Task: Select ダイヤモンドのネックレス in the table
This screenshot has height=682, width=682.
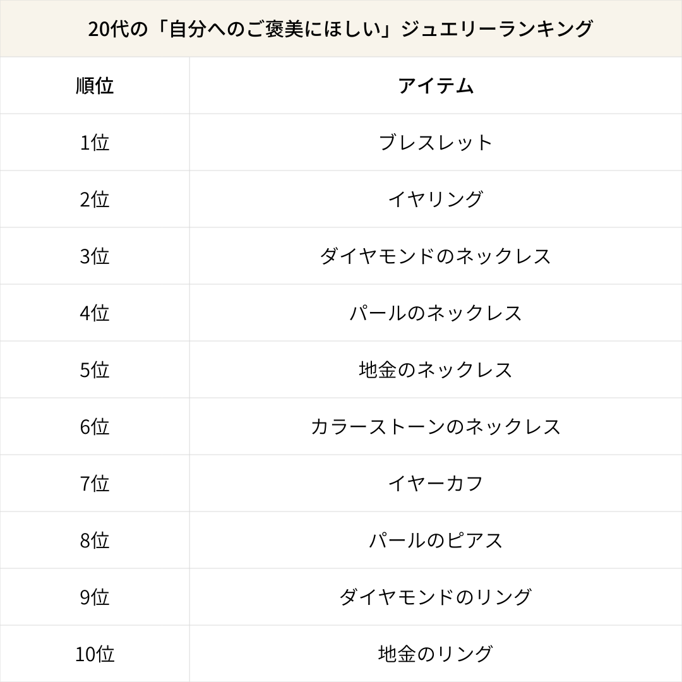Action: tap(436, 256)
